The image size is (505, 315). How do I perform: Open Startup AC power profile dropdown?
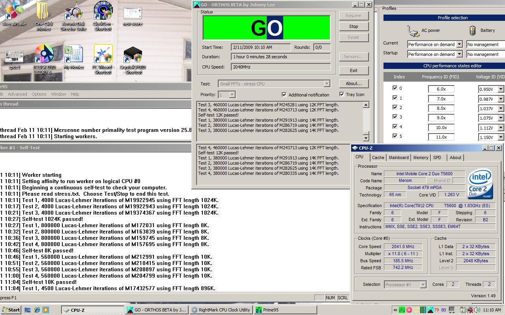click(459, 54)
